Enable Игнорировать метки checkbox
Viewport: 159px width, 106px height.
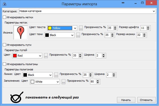tap(4, 17)
